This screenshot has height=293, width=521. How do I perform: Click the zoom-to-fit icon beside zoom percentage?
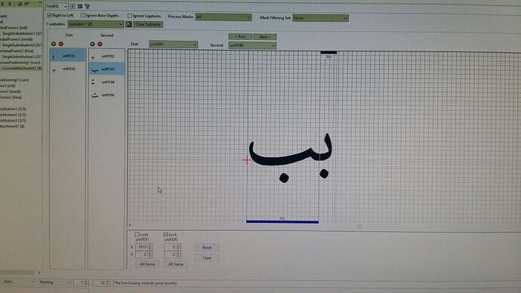(72, 6)
